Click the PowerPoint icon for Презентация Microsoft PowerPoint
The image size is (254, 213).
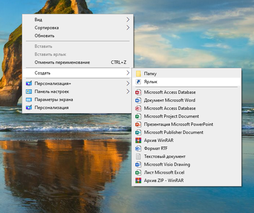[138, 124]
